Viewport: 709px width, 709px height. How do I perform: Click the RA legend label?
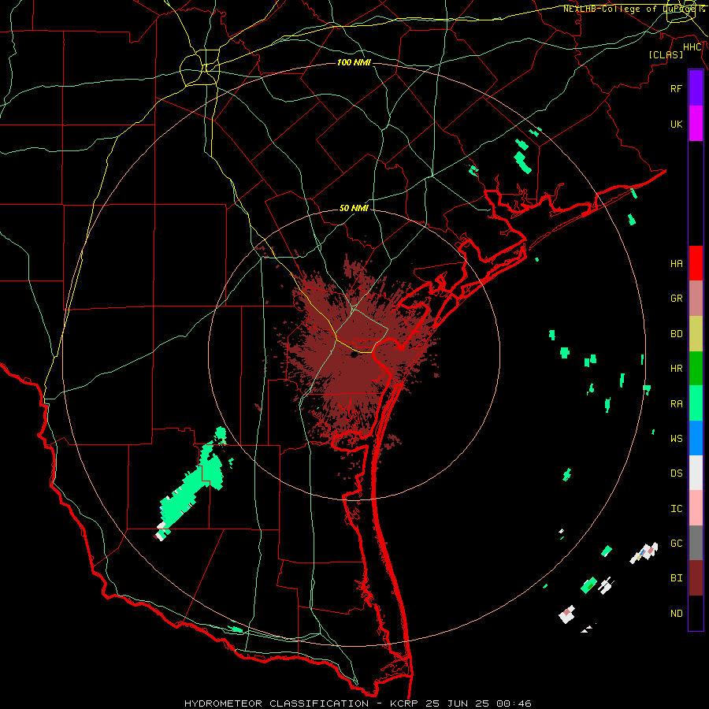tap(676, 404)
